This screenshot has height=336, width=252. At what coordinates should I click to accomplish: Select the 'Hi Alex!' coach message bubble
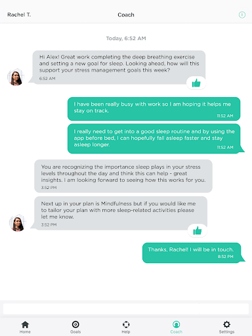click(119, 67)
